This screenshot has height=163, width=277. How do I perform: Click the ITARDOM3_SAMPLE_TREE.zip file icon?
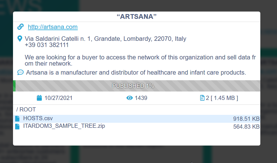[18, 126]
